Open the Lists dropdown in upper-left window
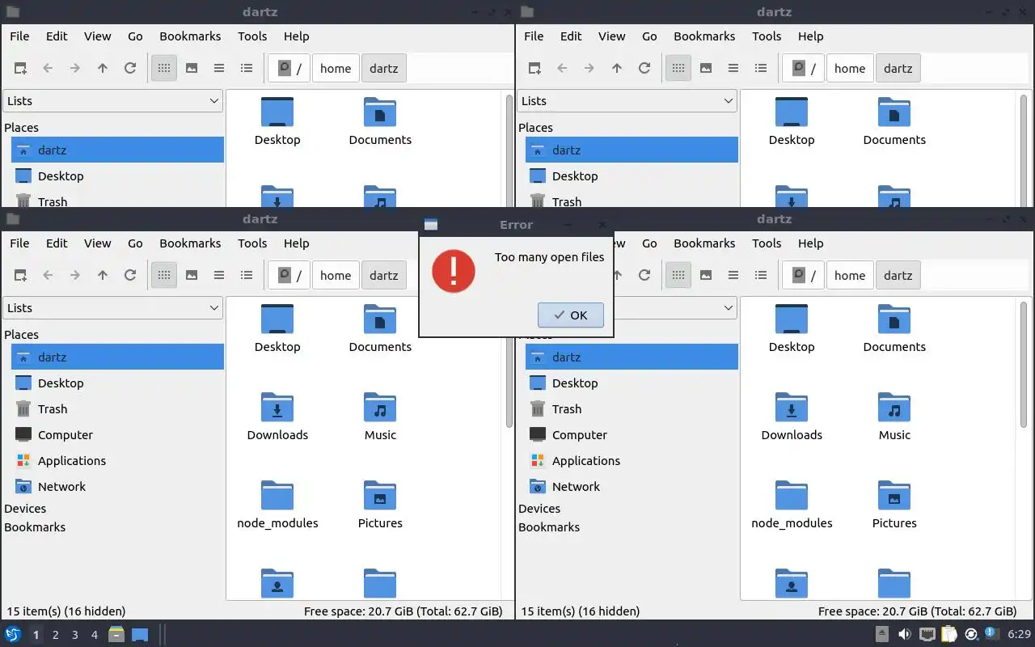The image size is (1035, 647). click(113, 101)
